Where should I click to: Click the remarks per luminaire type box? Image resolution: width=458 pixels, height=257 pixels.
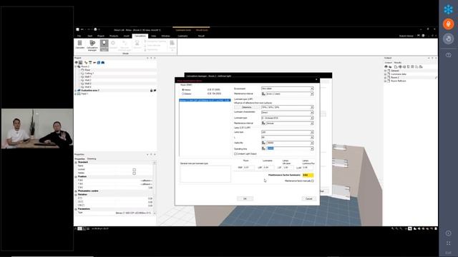[205, 174]
